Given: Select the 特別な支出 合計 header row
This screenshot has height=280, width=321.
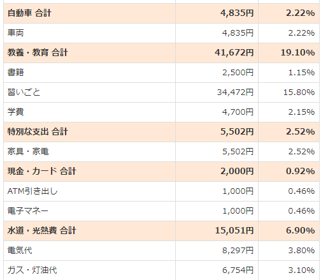Looking at the screenshot, I should coord(161,132).
